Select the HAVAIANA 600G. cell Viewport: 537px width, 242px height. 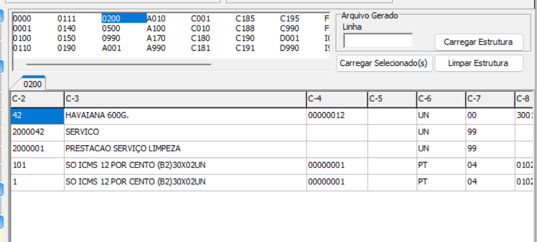pyautogui.click(x=185, y=116)
